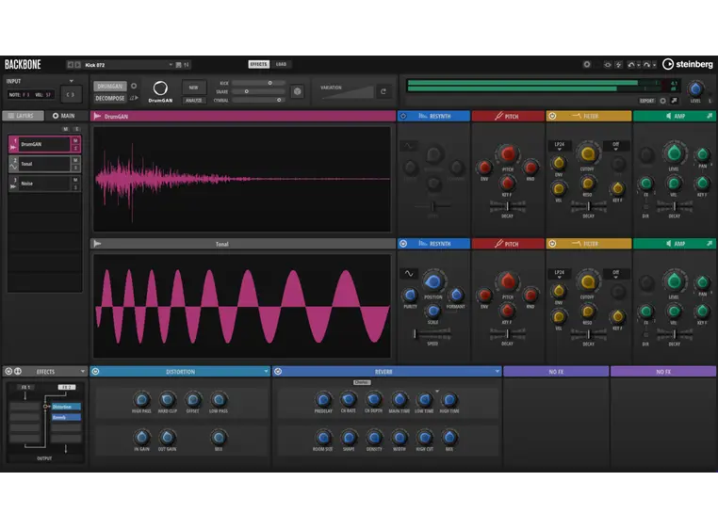Switch to the Layers tab
Image resolution: width=718 pixels, height=529 pixels.
(x=23, y=116)
